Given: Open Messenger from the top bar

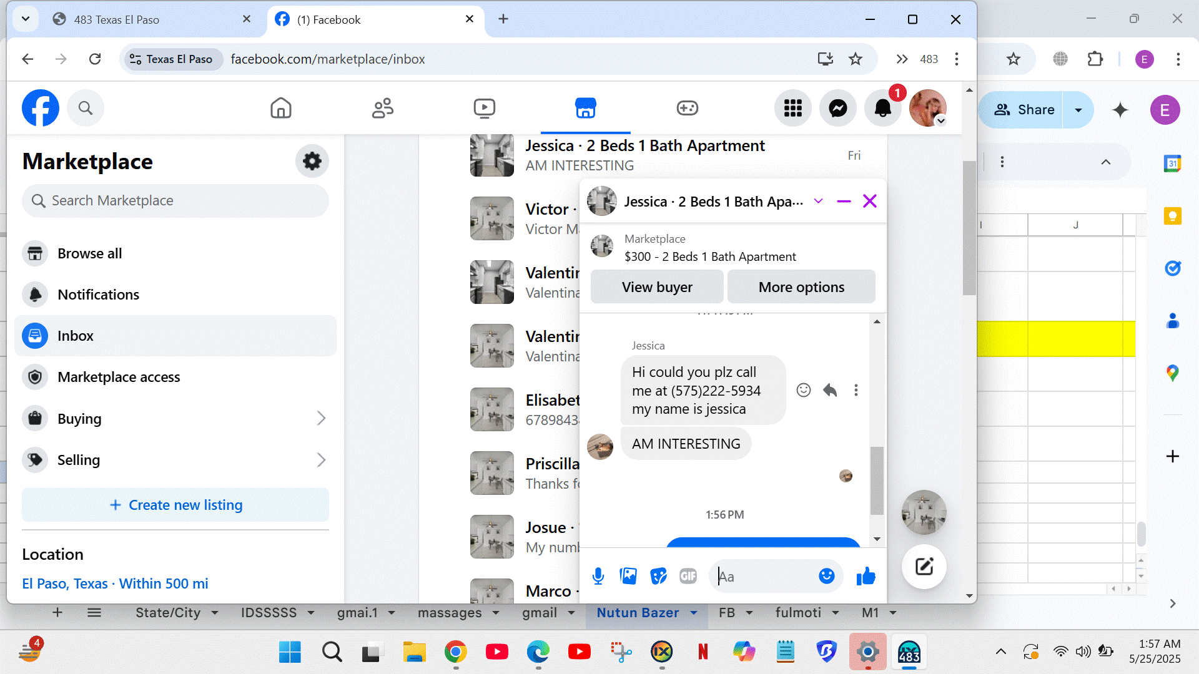Looking at the screenshot, I should point(837,109).
